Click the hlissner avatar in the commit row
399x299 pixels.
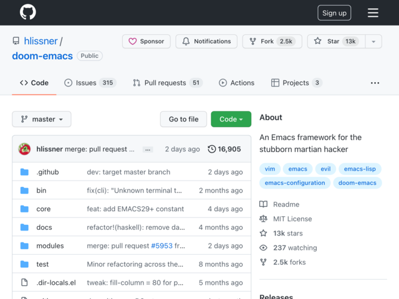pos(24,149)
